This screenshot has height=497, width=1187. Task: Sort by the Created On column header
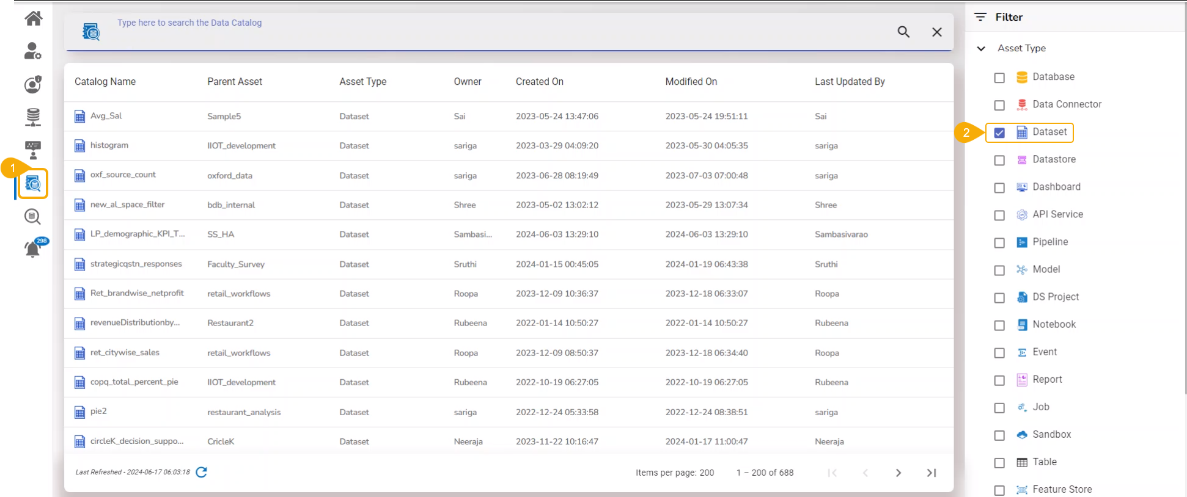click(539, 81)
